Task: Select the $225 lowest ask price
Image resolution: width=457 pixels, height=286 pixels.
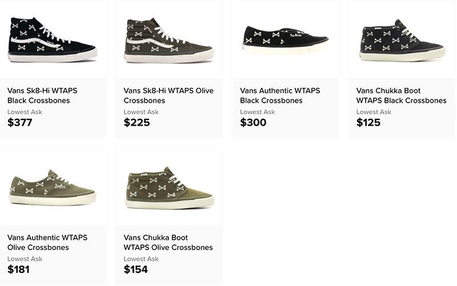Action: 137,122
